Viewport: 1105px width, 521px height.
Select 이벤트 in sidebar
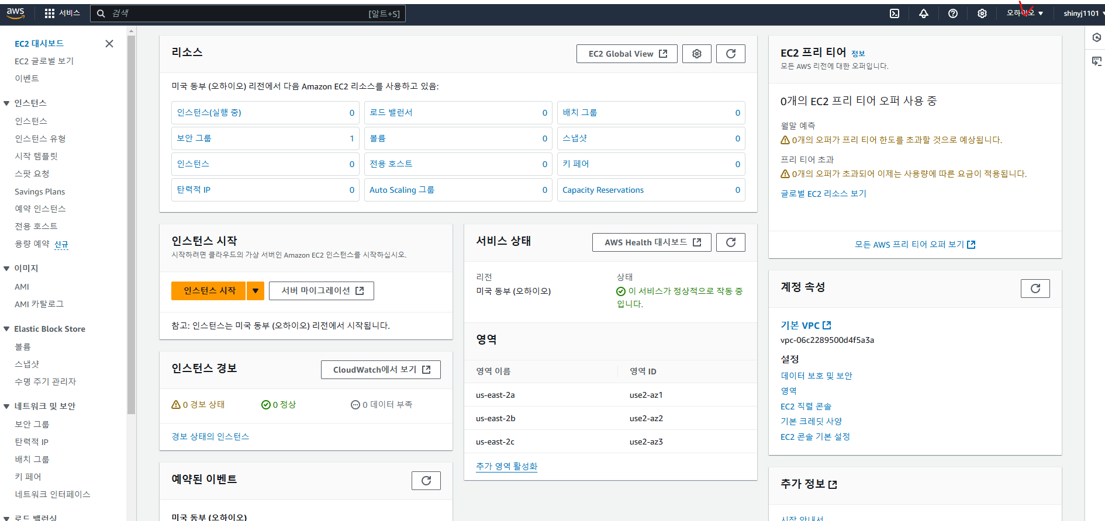pyautogui.click(x=27, y=79)
